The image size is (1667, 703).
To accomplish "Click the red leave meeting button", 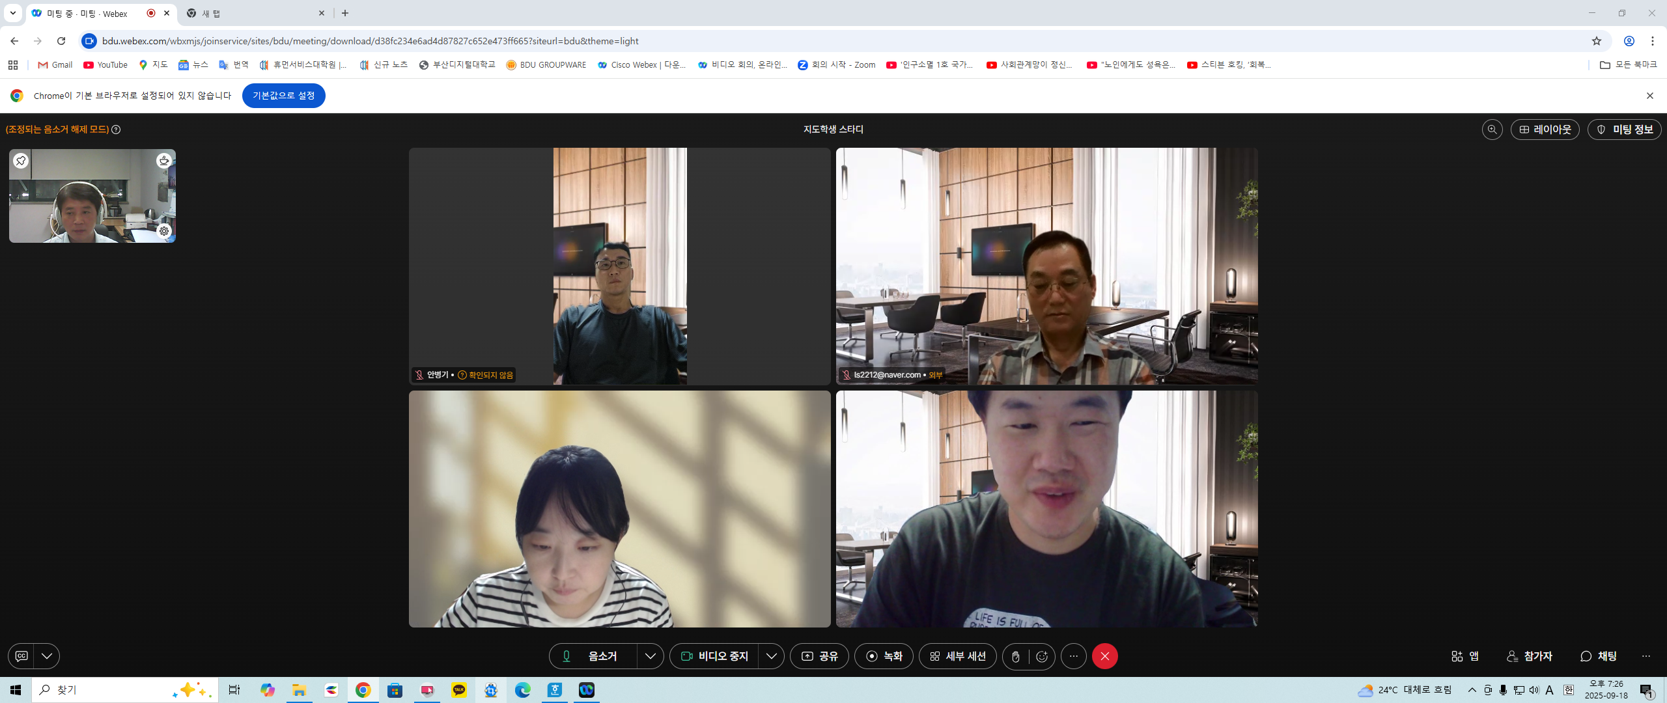I will (x=1105, y=656).
